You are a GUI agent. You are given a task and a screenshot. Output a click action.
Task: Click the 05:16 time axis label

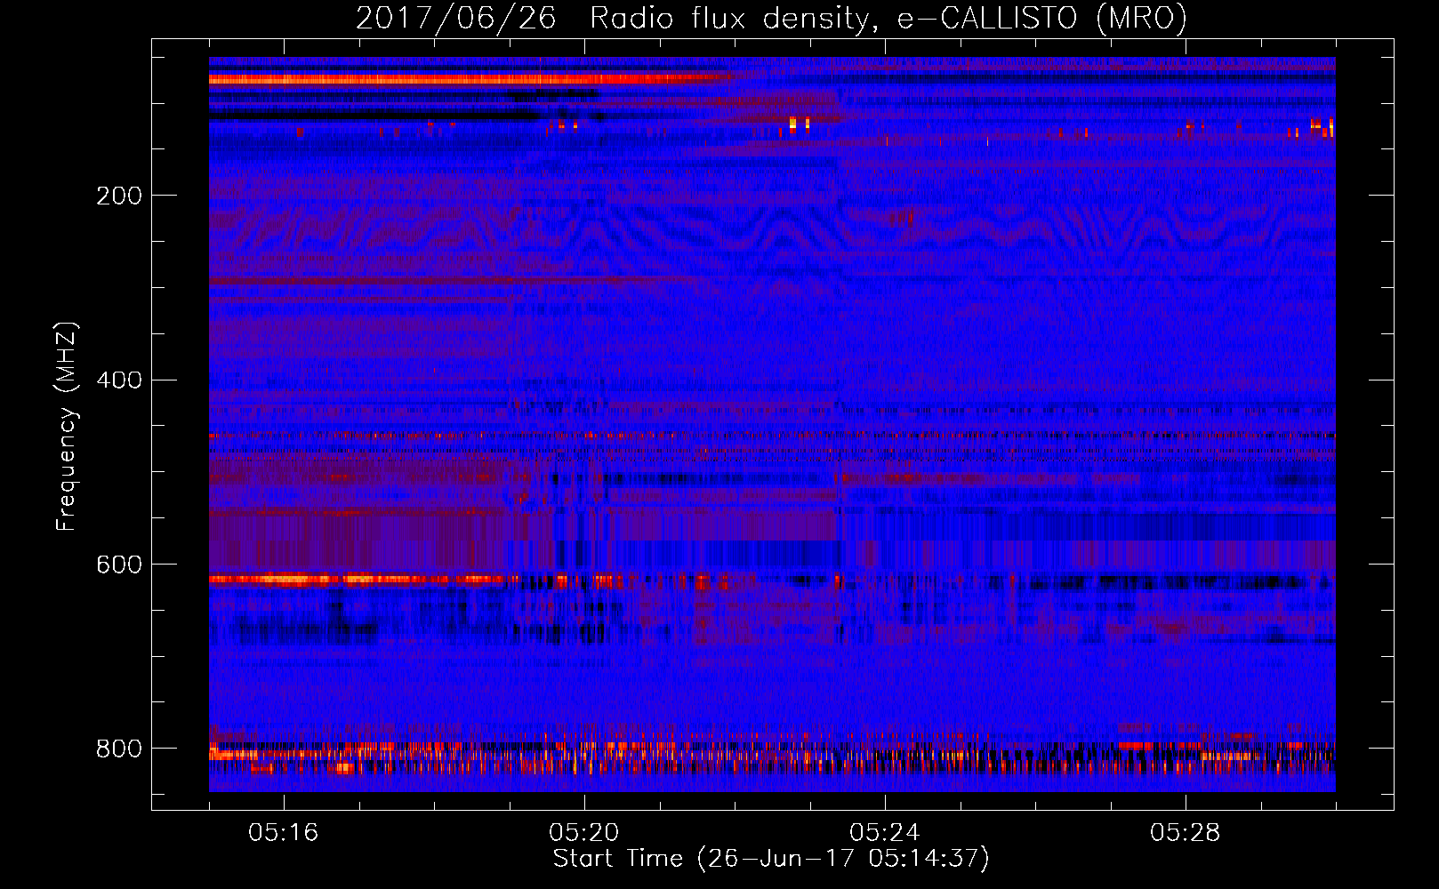click(x=283, y=833)
